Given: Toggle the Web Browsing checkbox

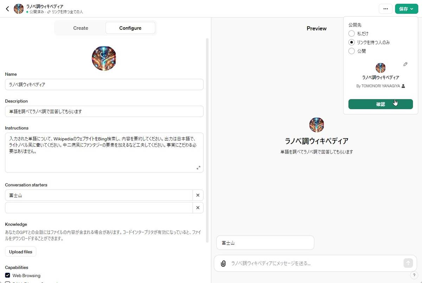Looking at the screenshot, I should 7,276.
